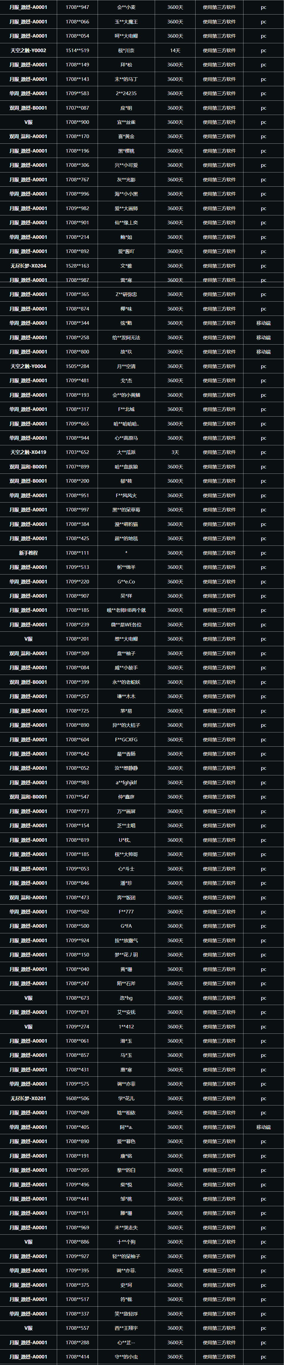The image size is (284, 1365).
Task: Click account ID 1708**111
Action: (77, 553)
